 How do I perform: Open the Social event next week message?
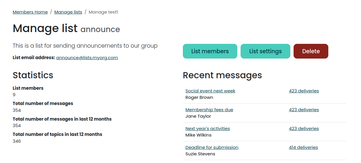tap(210, 91)
